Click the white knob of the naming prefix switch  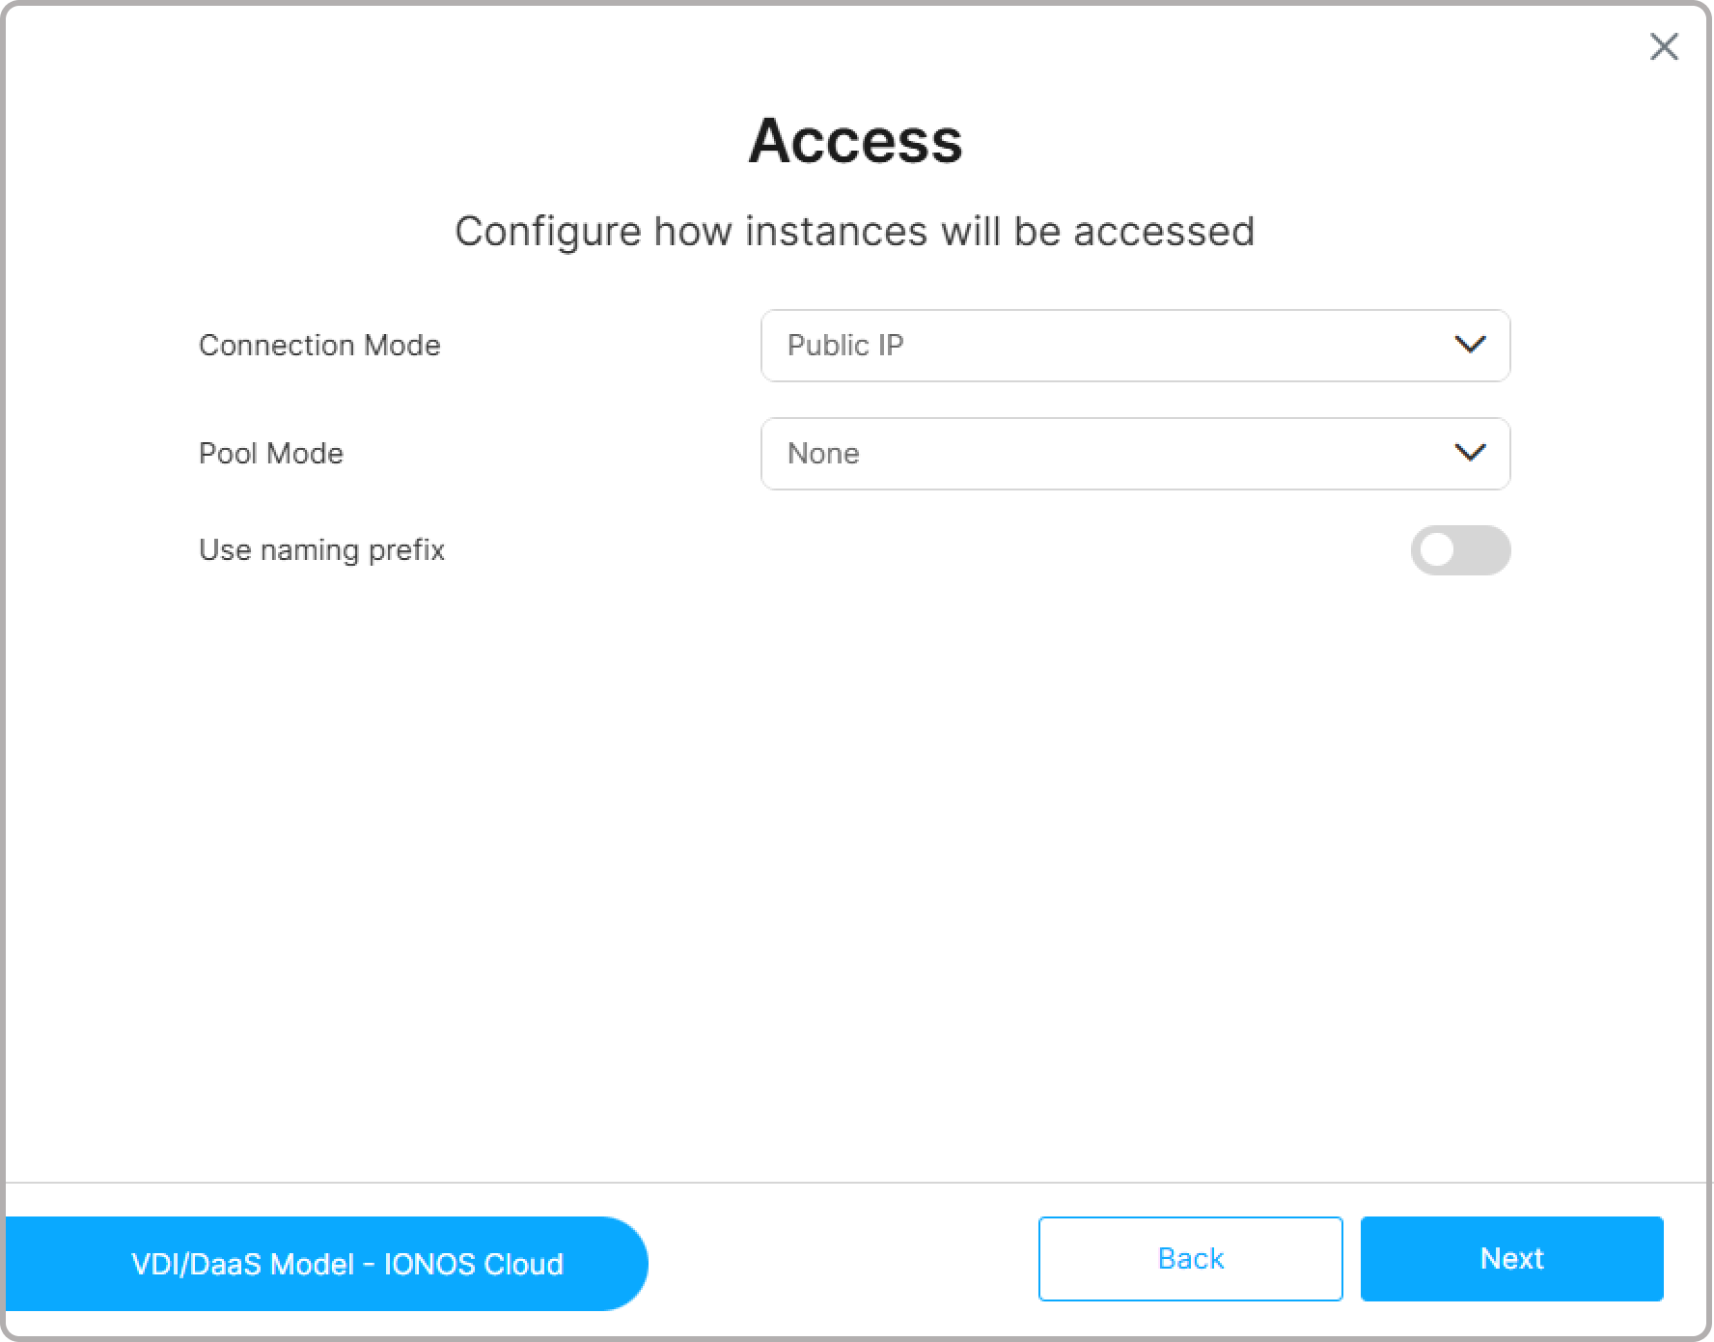(x=1438, y=550)
